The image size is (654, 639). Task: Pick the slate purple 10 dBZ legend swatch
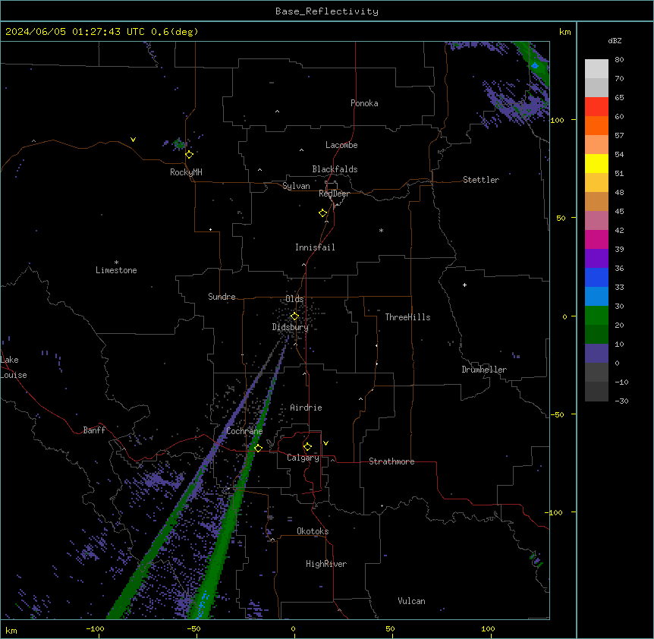tap(596, 354)
